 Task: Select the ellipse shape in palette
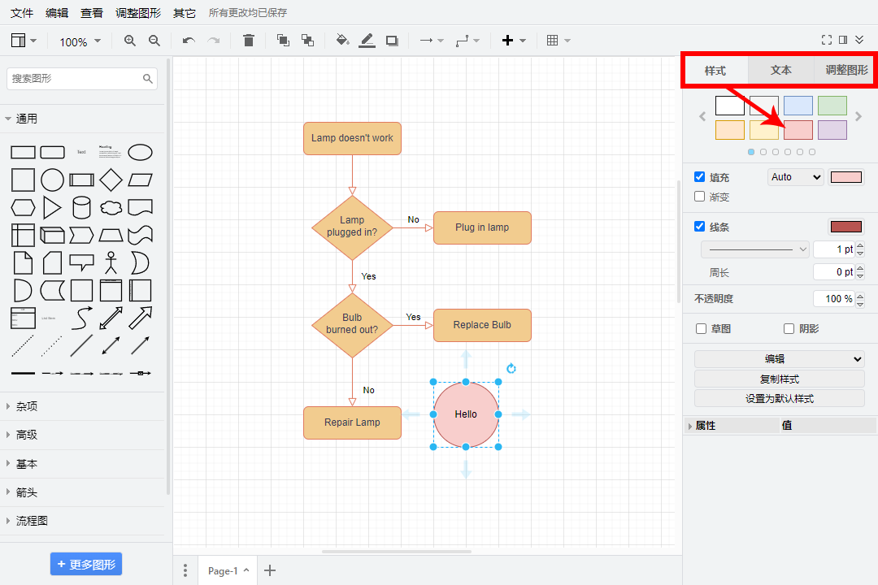click(x=140, y=152)
